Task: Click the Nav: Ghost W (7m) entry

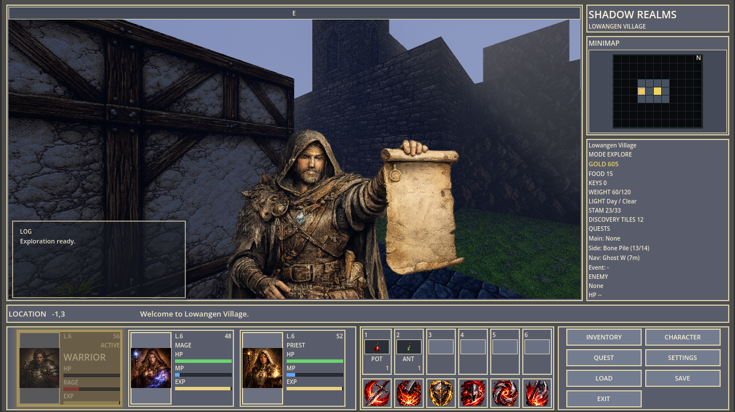Action: 614,258
